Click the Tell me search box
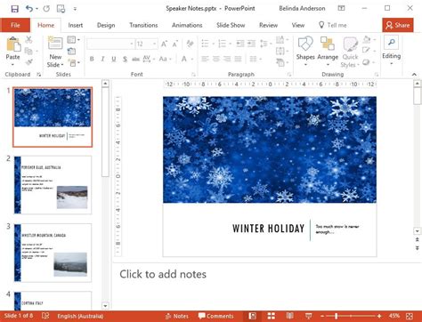422x322 pixels. (x=333, y=25)
